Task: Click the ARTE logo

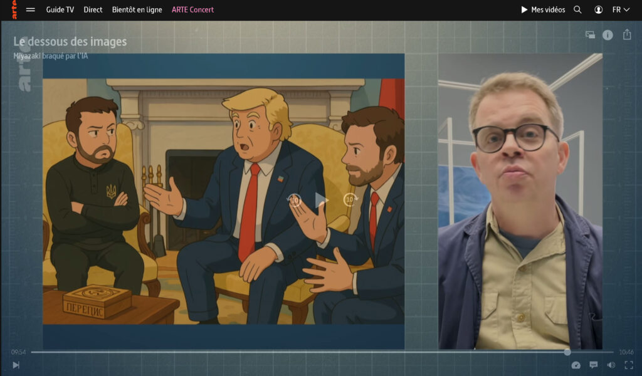Action: click(x=13, y=10)
